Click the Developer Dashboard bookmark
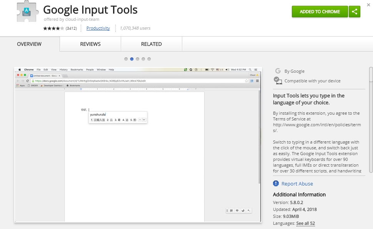Image resolution: width=373 pixels, height=229 pixels. pyautogui.click(x=52, y=85)
